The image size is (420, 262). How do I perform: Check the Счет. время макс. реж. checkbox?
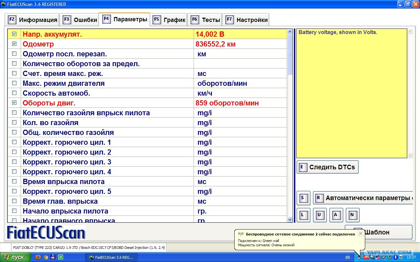[x=14, y=73]
